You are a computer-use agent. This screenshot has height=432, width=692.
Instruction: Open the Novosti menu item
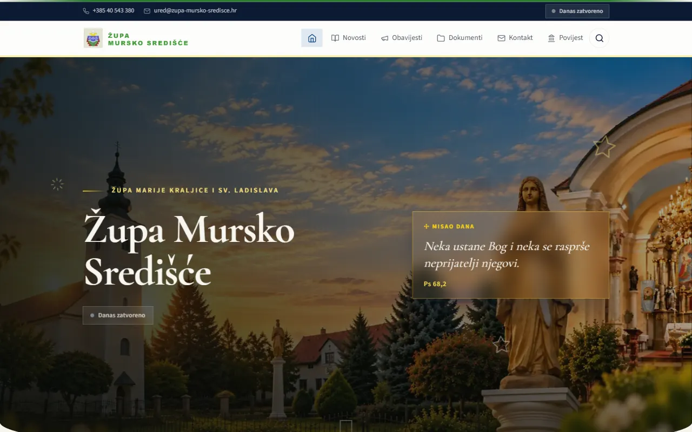click(349, 38)
